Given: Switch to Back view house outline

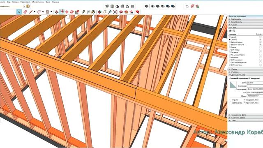Looking at the screenshot, I should click(x=127, y=7).
